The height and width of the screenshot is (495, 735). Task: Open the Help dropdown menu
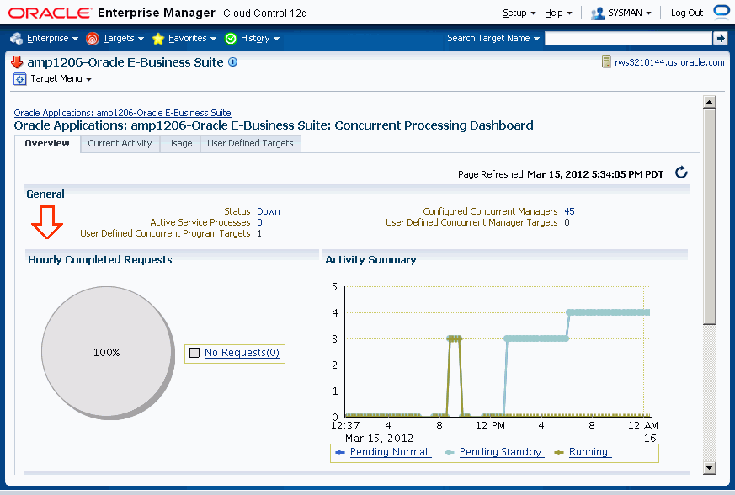[558, 13]
